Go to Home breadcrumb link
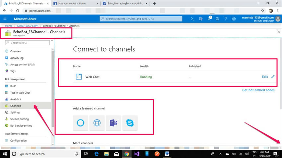The image size is (282, 158). (9, 26)
